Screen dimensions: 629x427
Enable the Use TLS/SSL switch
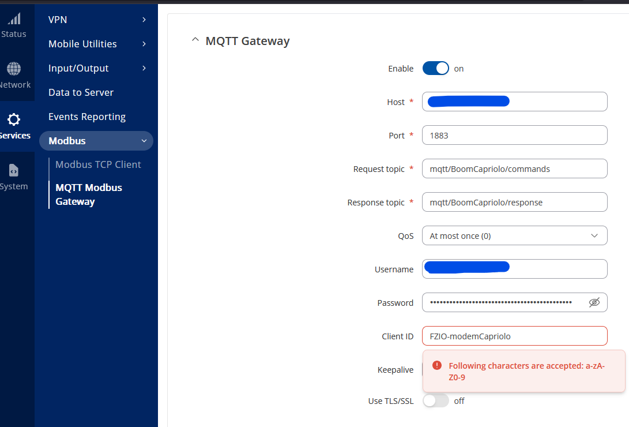pos(436,400)
